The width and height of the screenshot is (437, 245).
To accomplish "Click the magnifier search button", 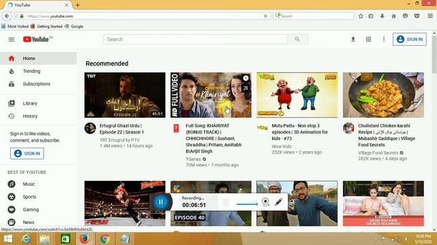I will 298,39.
